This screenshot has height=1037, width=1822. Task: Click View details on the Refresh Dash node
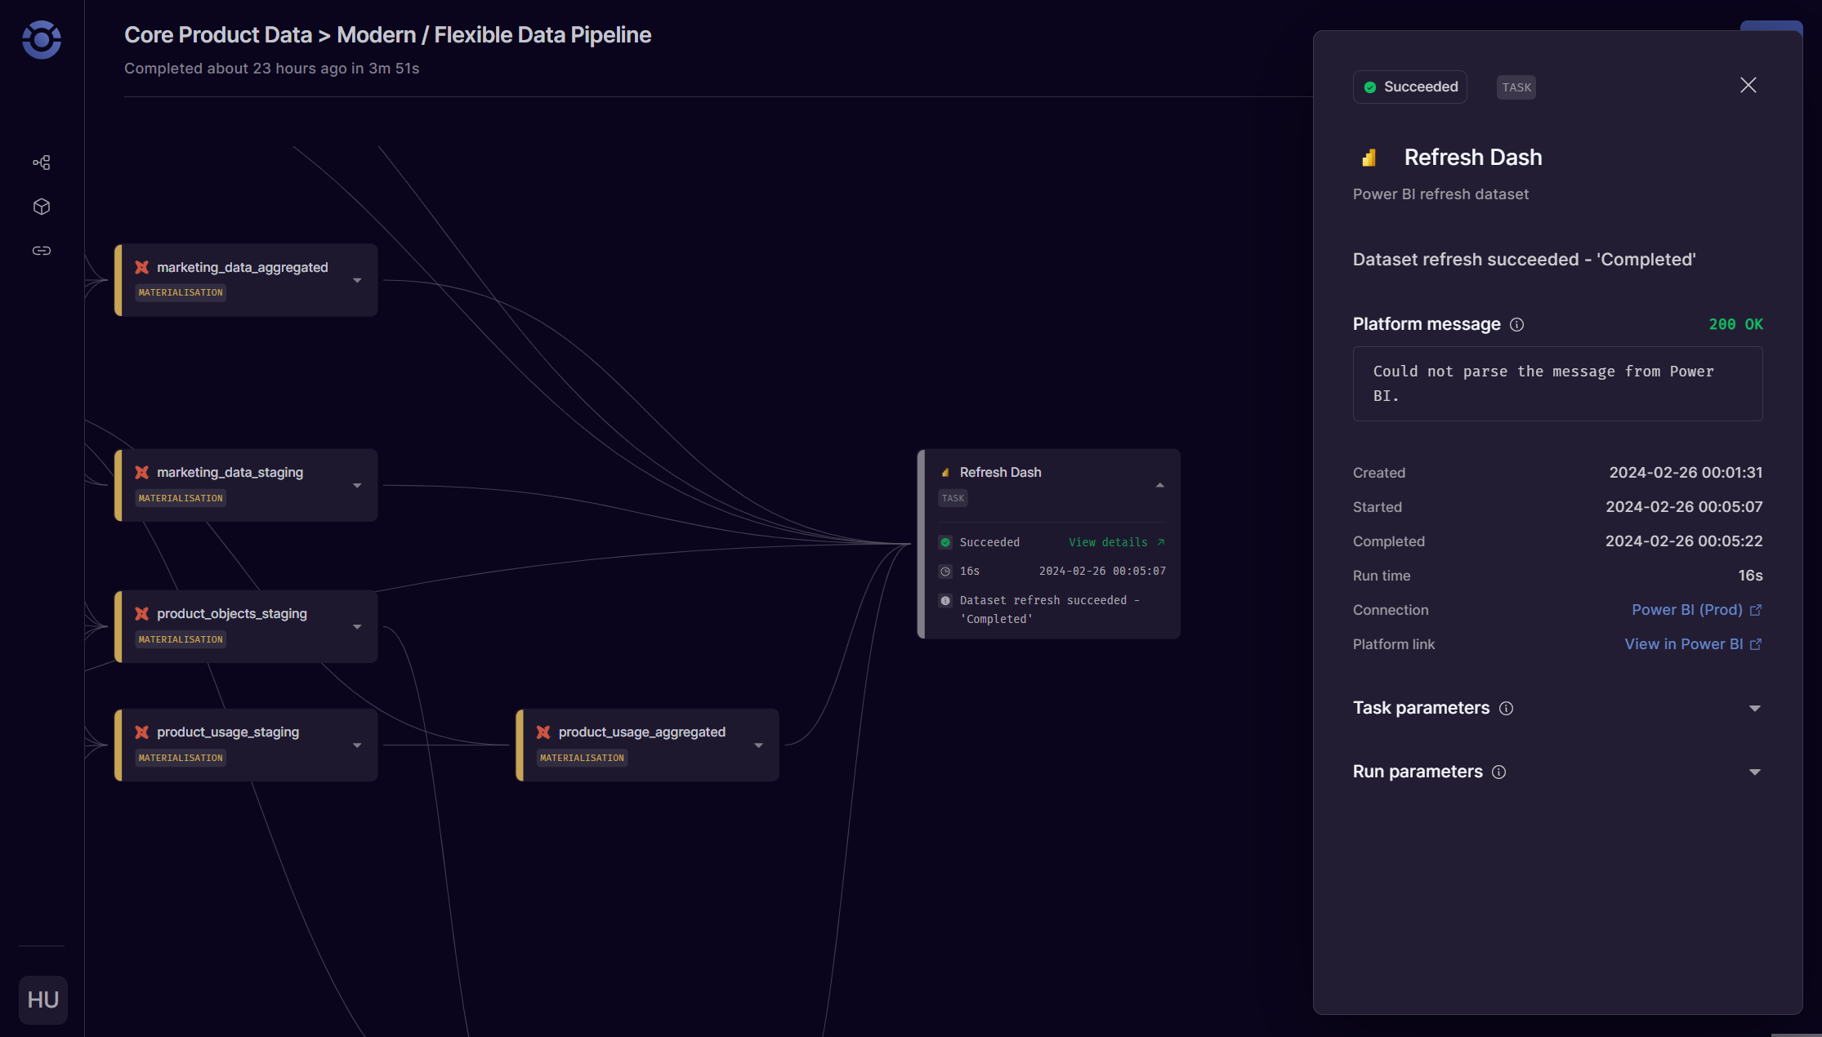click(1108, 541)
